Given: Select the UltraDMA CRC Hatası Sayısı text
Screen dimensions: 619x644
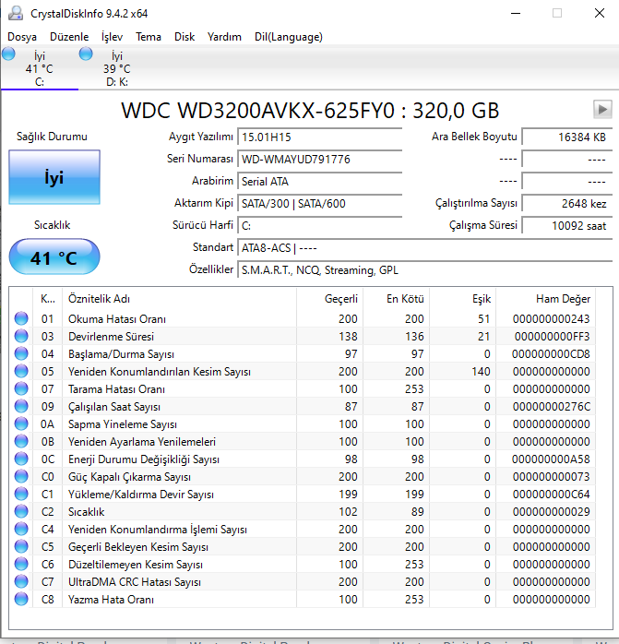Looking at the screenshot, I should click(135, 582).
